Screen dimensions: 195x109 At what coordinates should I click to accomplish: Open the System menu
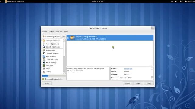44,31
